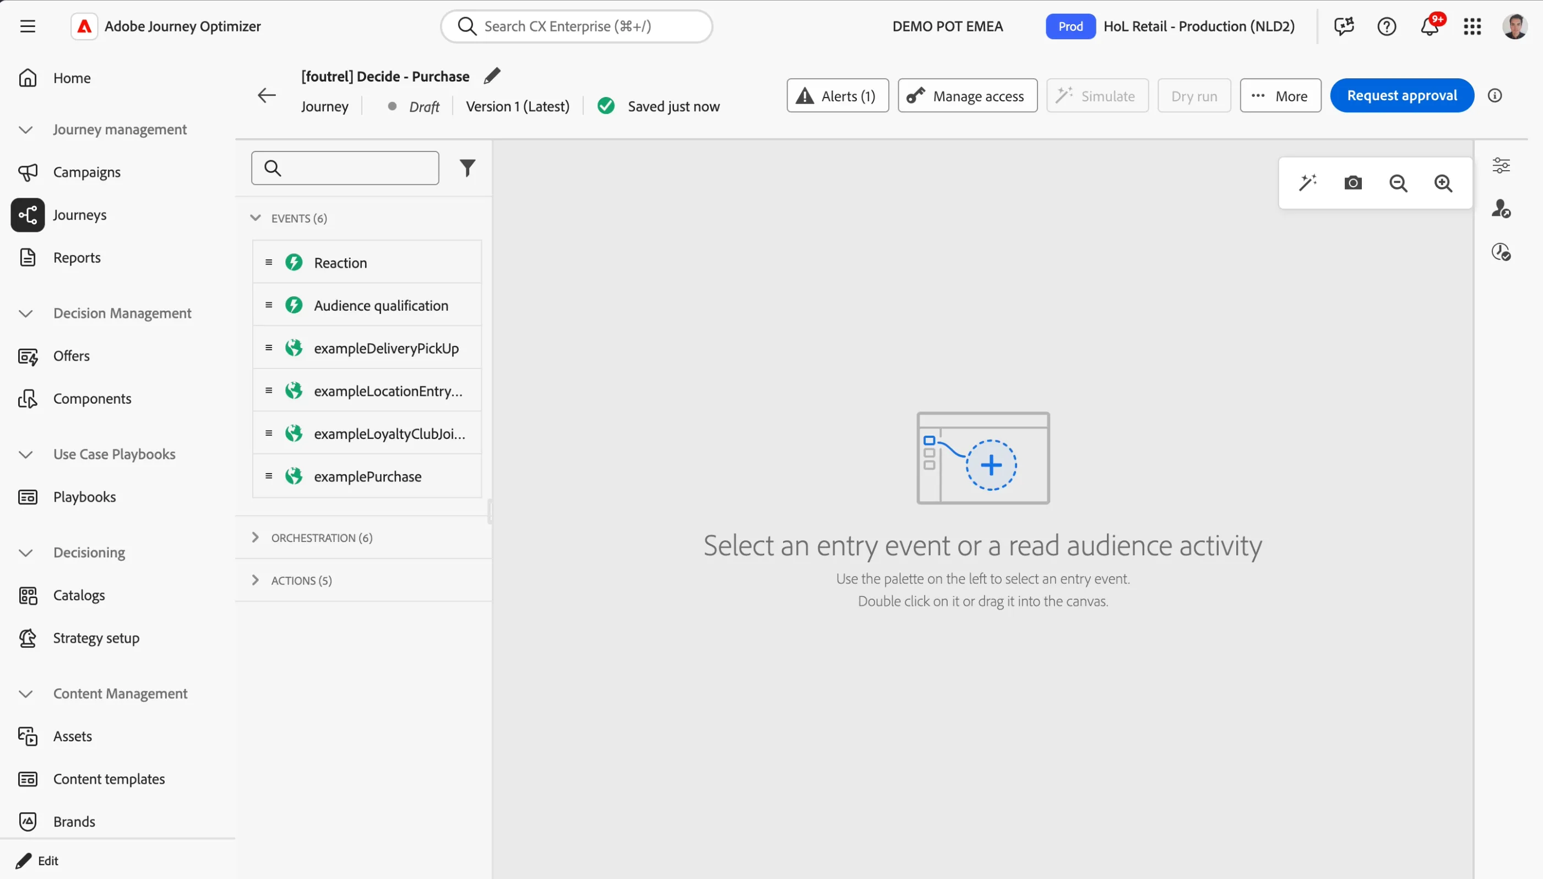Expand the Actions section

tap(256, 580)
